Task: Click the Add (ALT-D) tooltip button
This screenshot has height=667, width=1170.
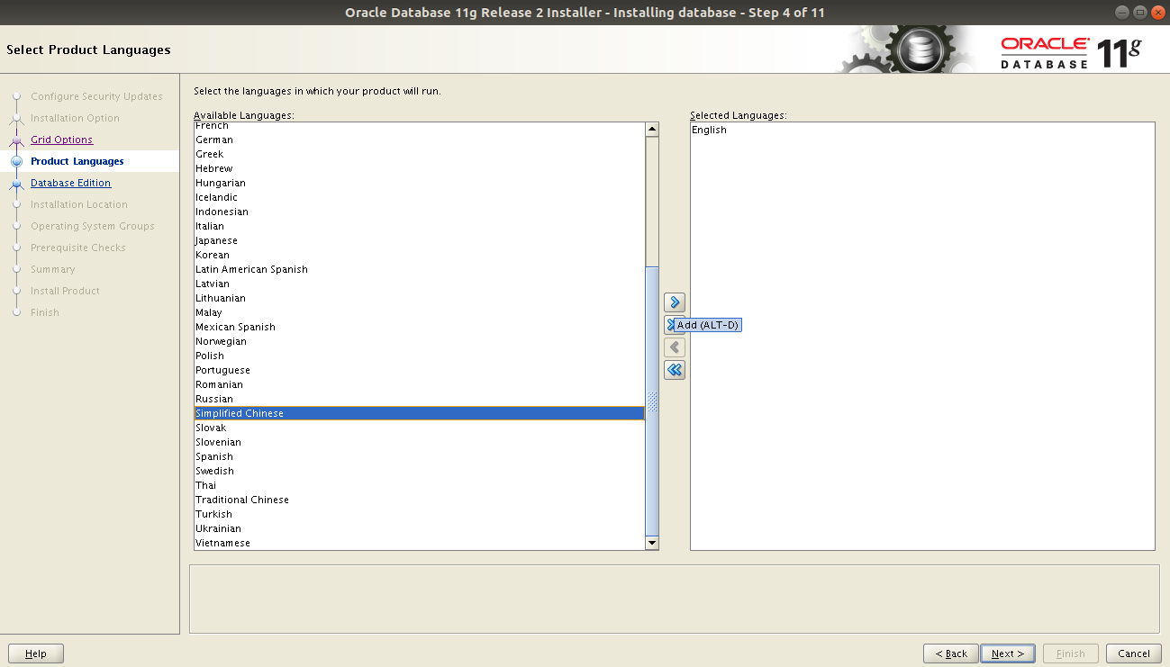Action: 703,324
